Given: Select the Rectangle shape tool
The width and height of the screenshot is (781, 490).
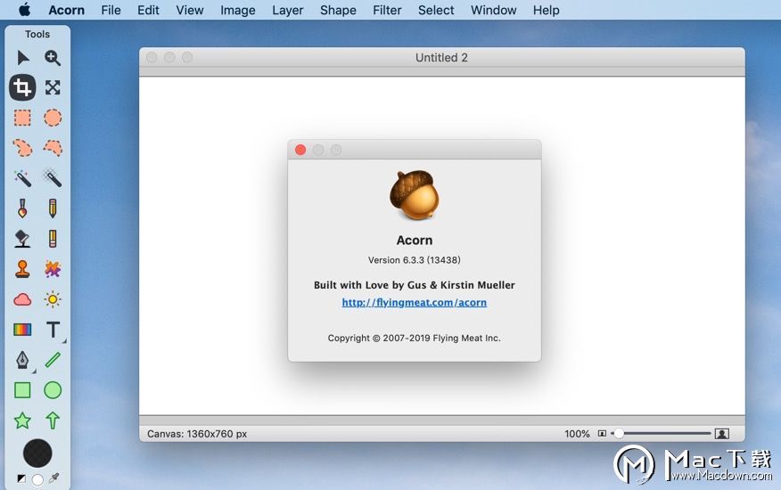Looking at the screenshot, I should coord(22,390).
